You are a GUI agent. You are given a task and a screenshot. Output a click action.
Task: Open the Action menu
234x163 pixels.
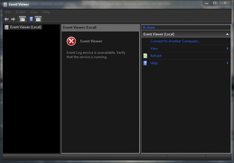pos(21,12)
